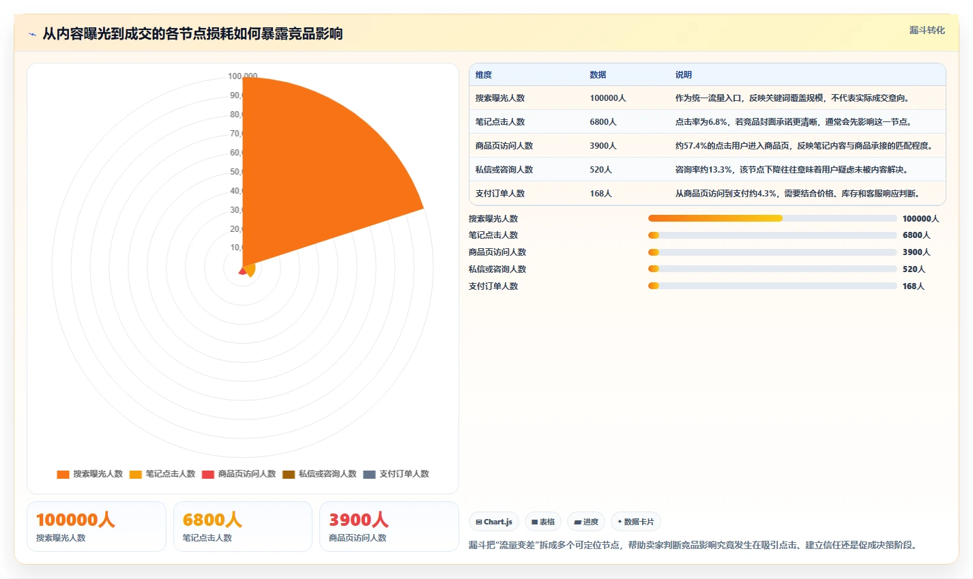Image resolution: width=973 pixels, height=579 pixels.
Task: Click the 168人 table cell
Action: (x=601, y=194)
